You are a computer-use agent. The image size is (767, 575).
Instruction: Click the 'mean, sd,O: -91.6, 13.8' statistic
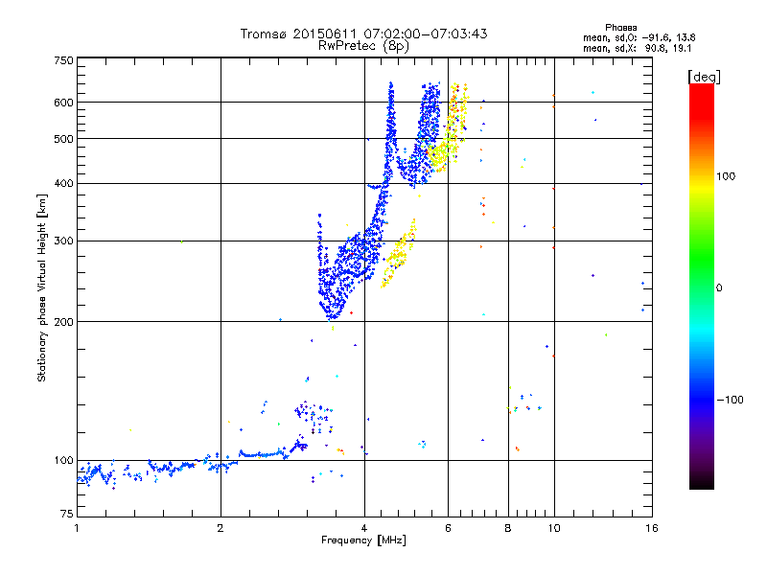(x=639, y=37)
